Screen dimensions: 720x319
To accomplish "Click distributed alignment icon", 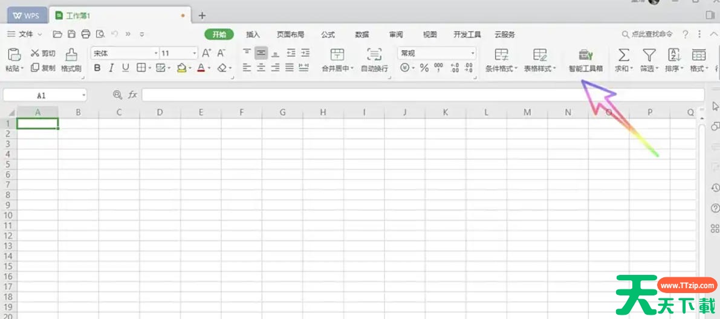I will pyautogui.click(x=303, y=68).
